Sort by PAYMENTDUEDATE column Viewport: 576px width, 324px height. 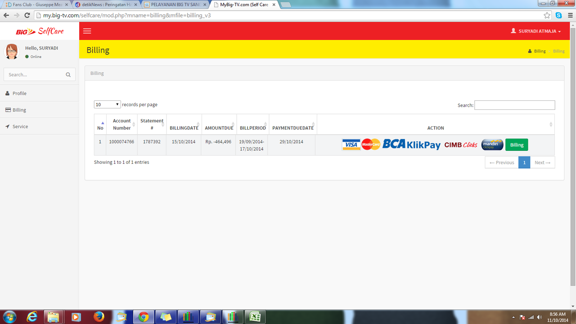(293, 124)
